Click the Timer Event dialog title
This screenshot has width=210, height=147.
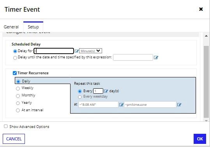tap(22, 9)
